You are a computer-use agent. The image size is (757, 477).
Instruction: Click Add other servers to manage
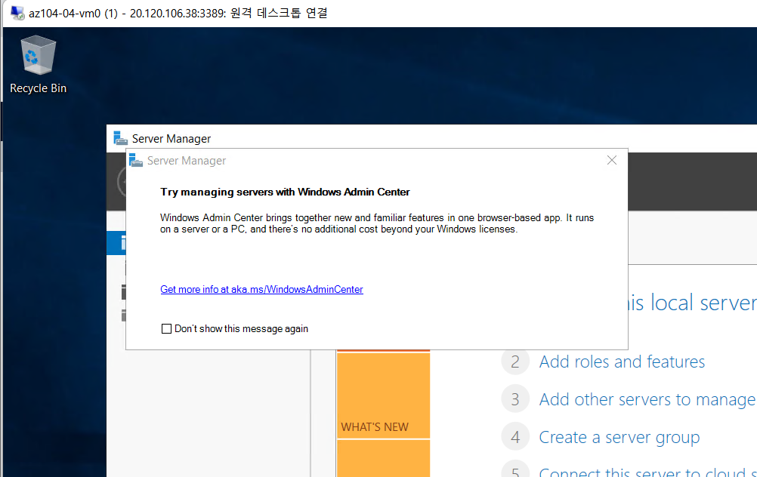tap(647, 399)
